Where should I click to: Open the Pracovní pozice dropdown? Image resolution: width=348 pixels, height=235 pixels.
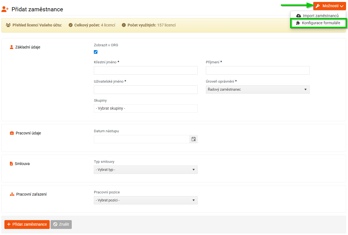(145, 200)
